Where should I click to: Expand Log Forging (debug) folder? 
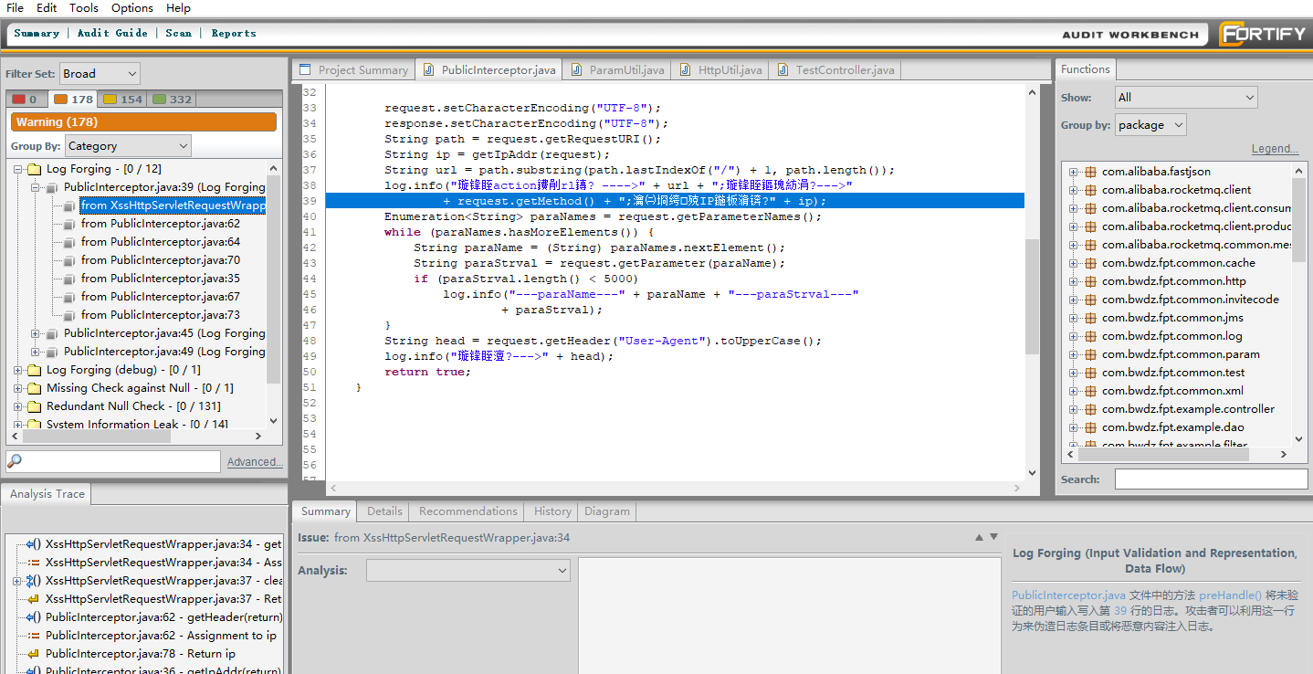(19, 370)
